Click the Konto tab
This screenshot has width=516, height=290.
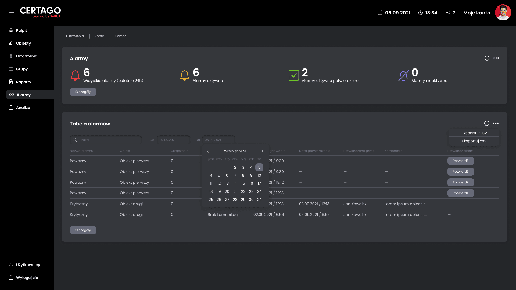(99, 36)
